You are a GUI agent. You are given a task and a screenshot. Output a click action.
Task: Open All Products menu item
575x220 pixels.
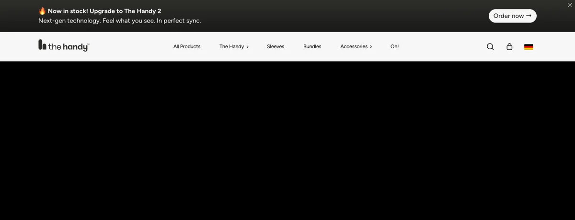click(187, 46)
